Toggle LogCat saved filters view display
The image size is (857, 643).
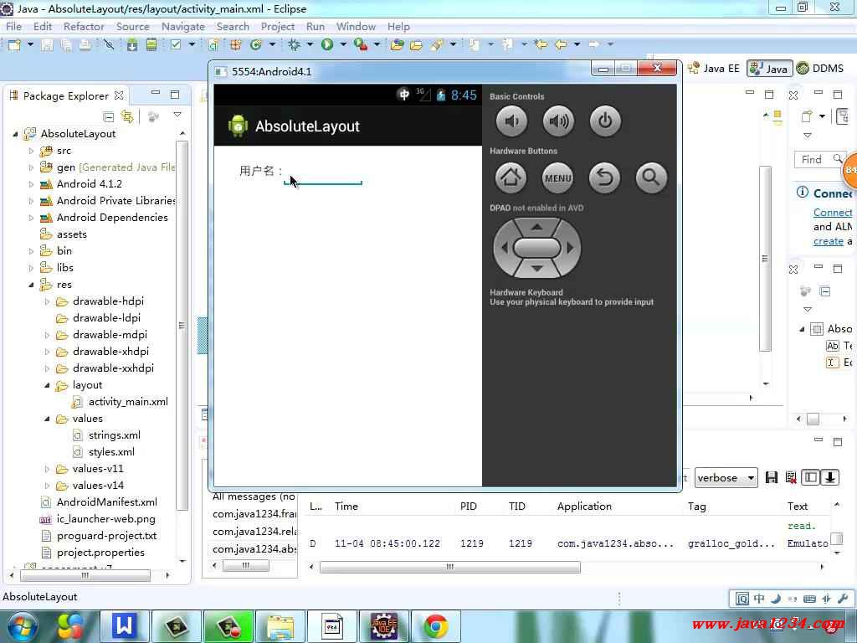coord(810,477)
